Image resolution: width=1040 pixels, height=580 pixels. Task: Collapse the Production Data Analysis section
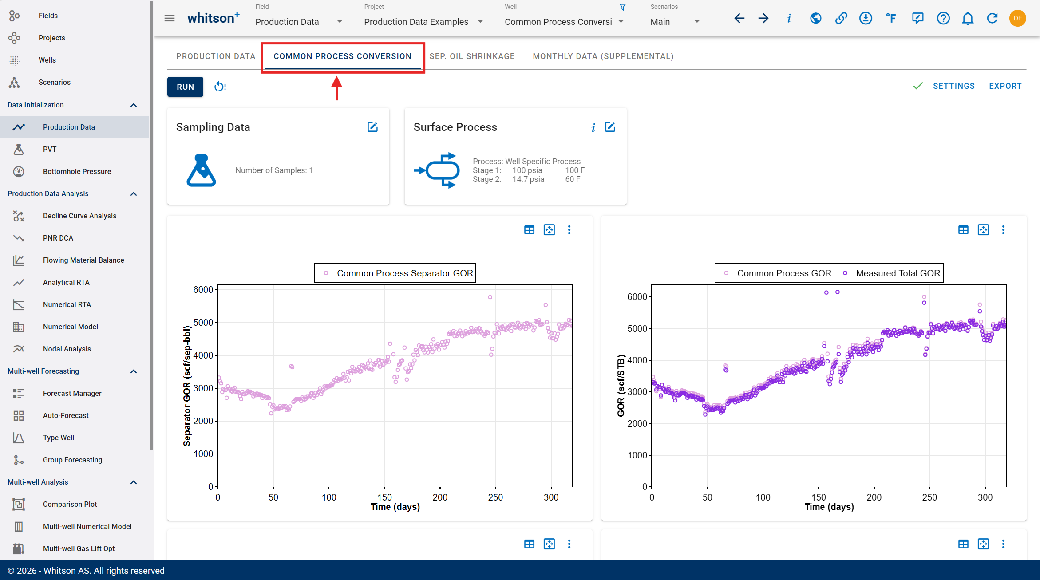(133, 194)
